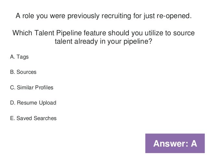Click the word "source" in the question

[x=184, y=33]
